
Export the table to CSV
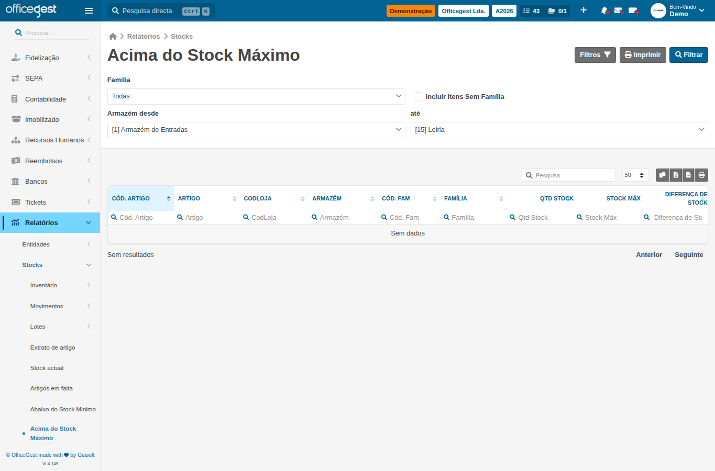click(688, 175)
